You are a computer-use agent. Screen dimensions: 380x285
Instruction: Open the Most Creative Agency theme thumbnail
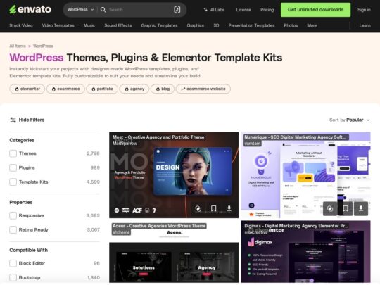pyautogui.click(x=174, y=175)
